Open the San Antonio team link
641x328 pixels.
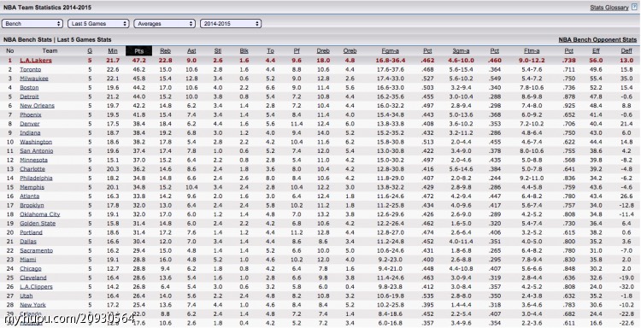pos(37,150)
